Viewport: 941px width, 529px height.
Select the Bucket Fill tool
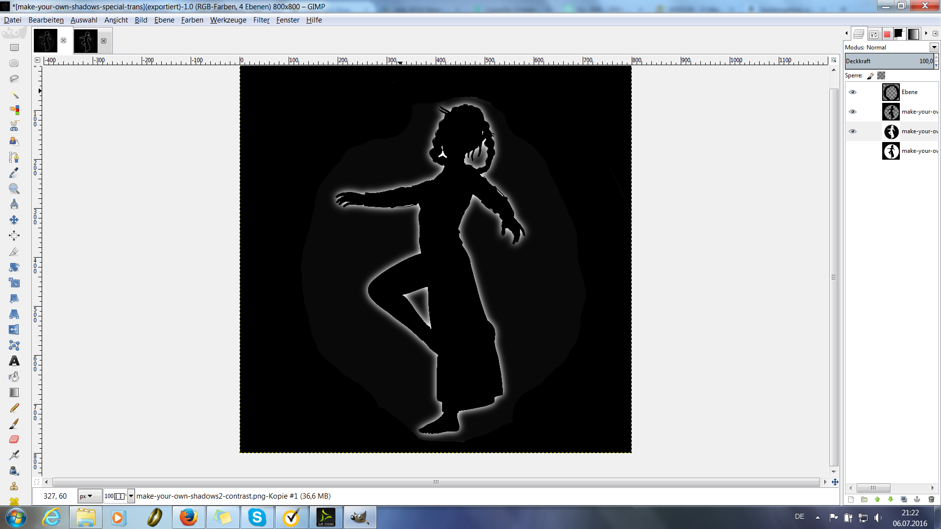14,377
